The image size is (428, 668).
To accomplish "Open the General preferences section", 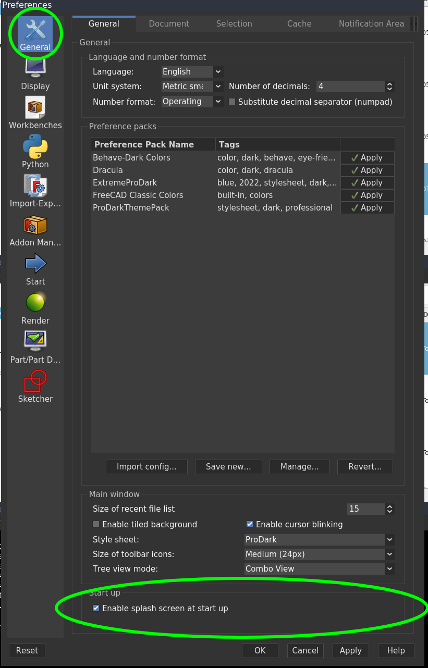I will click(x=35, y=33).
